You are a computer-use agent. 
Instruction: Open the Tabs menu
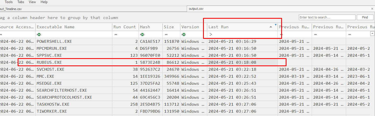21,2
